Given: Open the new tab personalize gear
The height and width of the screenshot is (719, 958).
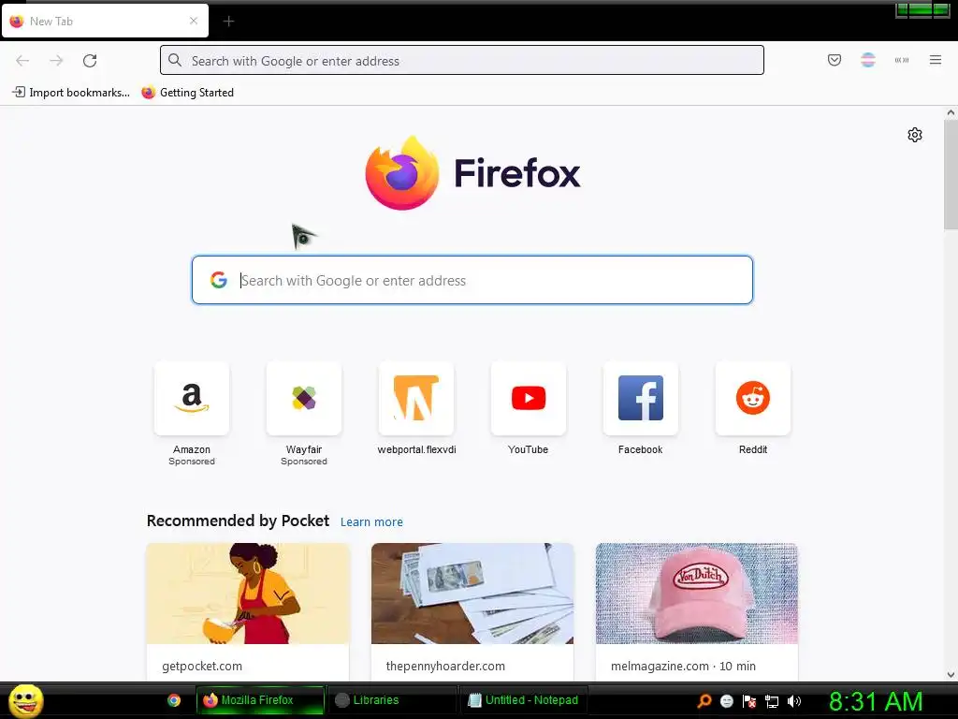Looking at the screenshot, I should pyautogui.click(x=915, y=135).
